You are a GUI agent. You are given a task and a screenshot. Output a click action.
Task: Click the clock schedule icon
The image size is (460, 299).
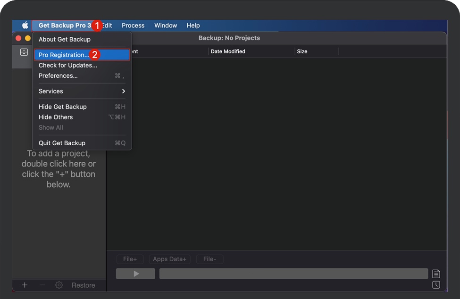click(x=436, y=285)
